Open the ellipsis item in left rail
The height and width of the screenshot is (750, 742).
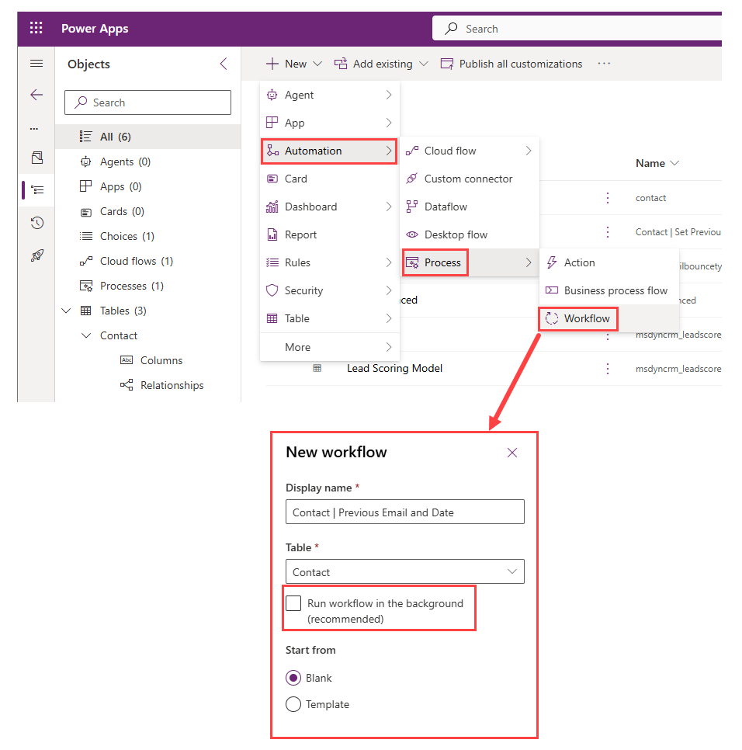coord(34,129)
